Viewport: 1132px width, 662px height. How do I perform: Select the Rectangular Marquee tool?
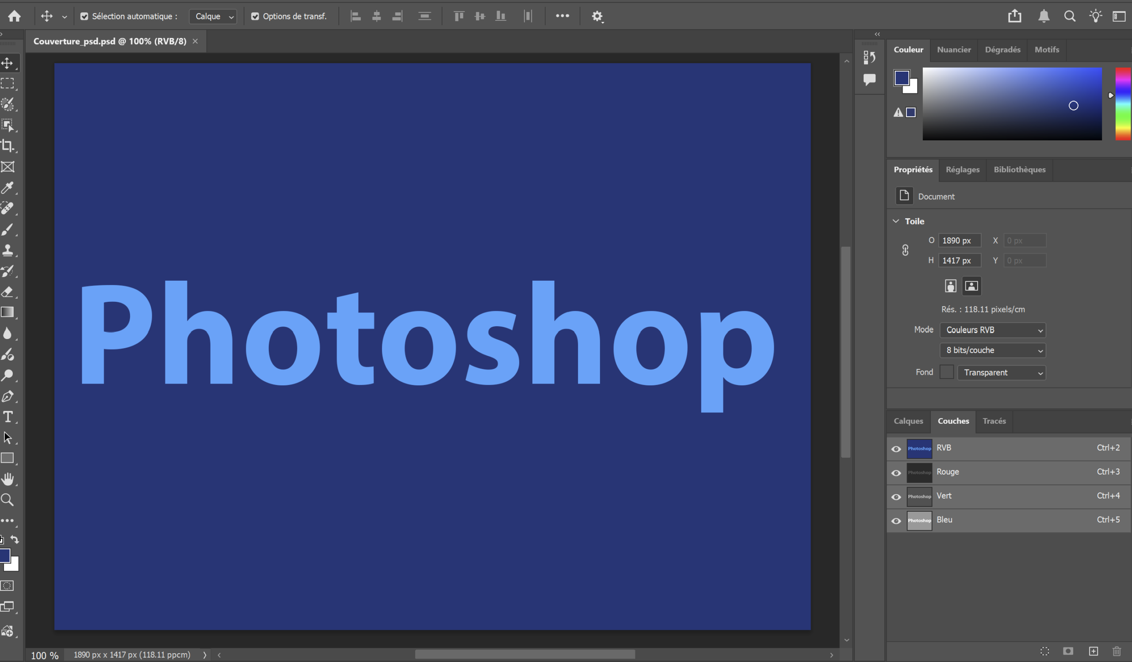pyautogui.click(x=8, y=84)
